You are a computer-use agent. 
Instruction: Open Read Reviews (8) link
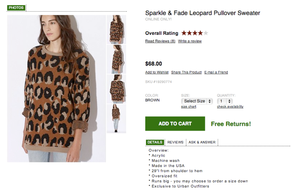click(x=160, y=41)
